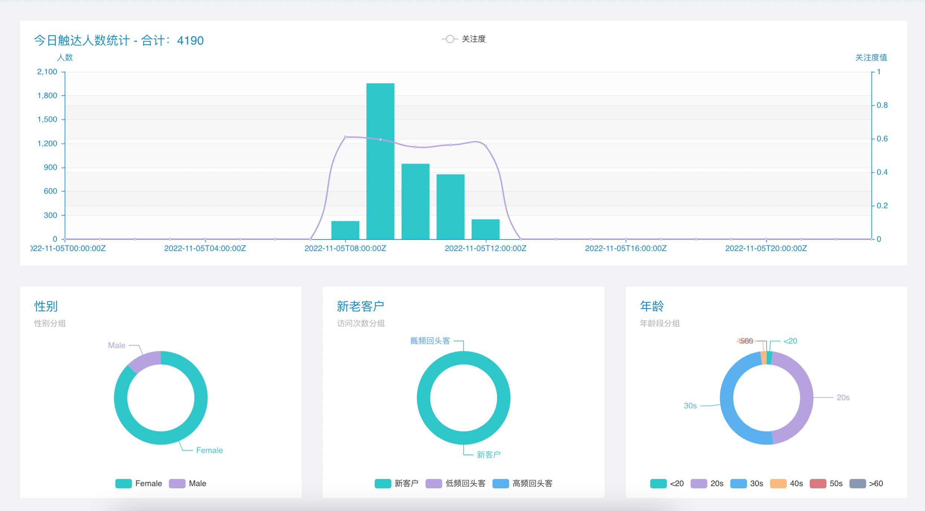
Task: Click the 20s pie label
Action: point(843,397)
